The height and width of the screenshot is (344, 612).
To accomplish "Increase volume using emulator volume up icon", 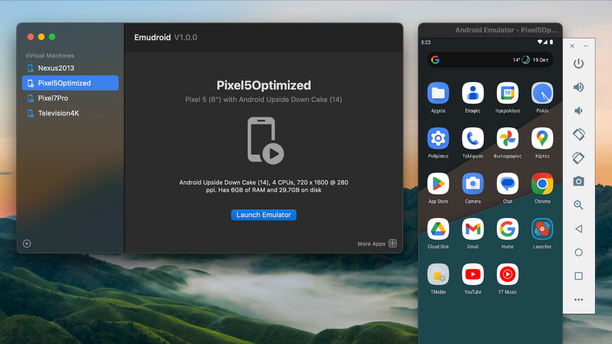I will tap(579, 87).
